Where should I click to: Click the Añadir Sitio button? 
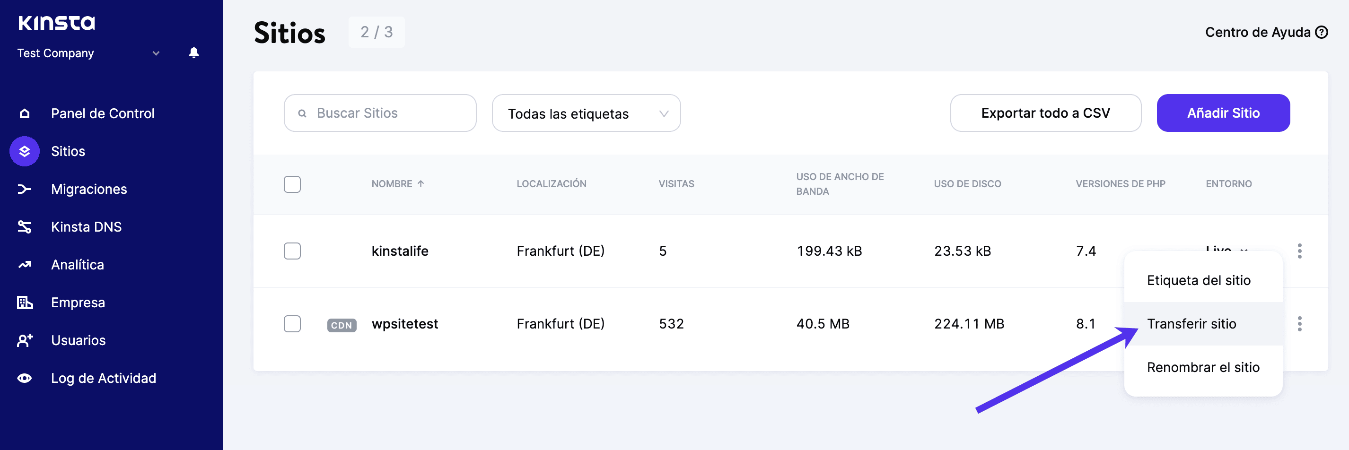point(1223,113)
